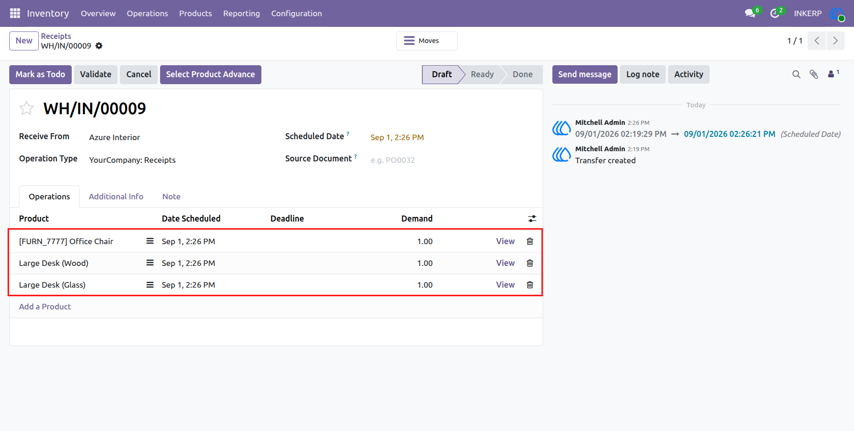The width and height of the screenshot is (854, 431).
Task: Open the apps grid menu icon
Action: 15,13
